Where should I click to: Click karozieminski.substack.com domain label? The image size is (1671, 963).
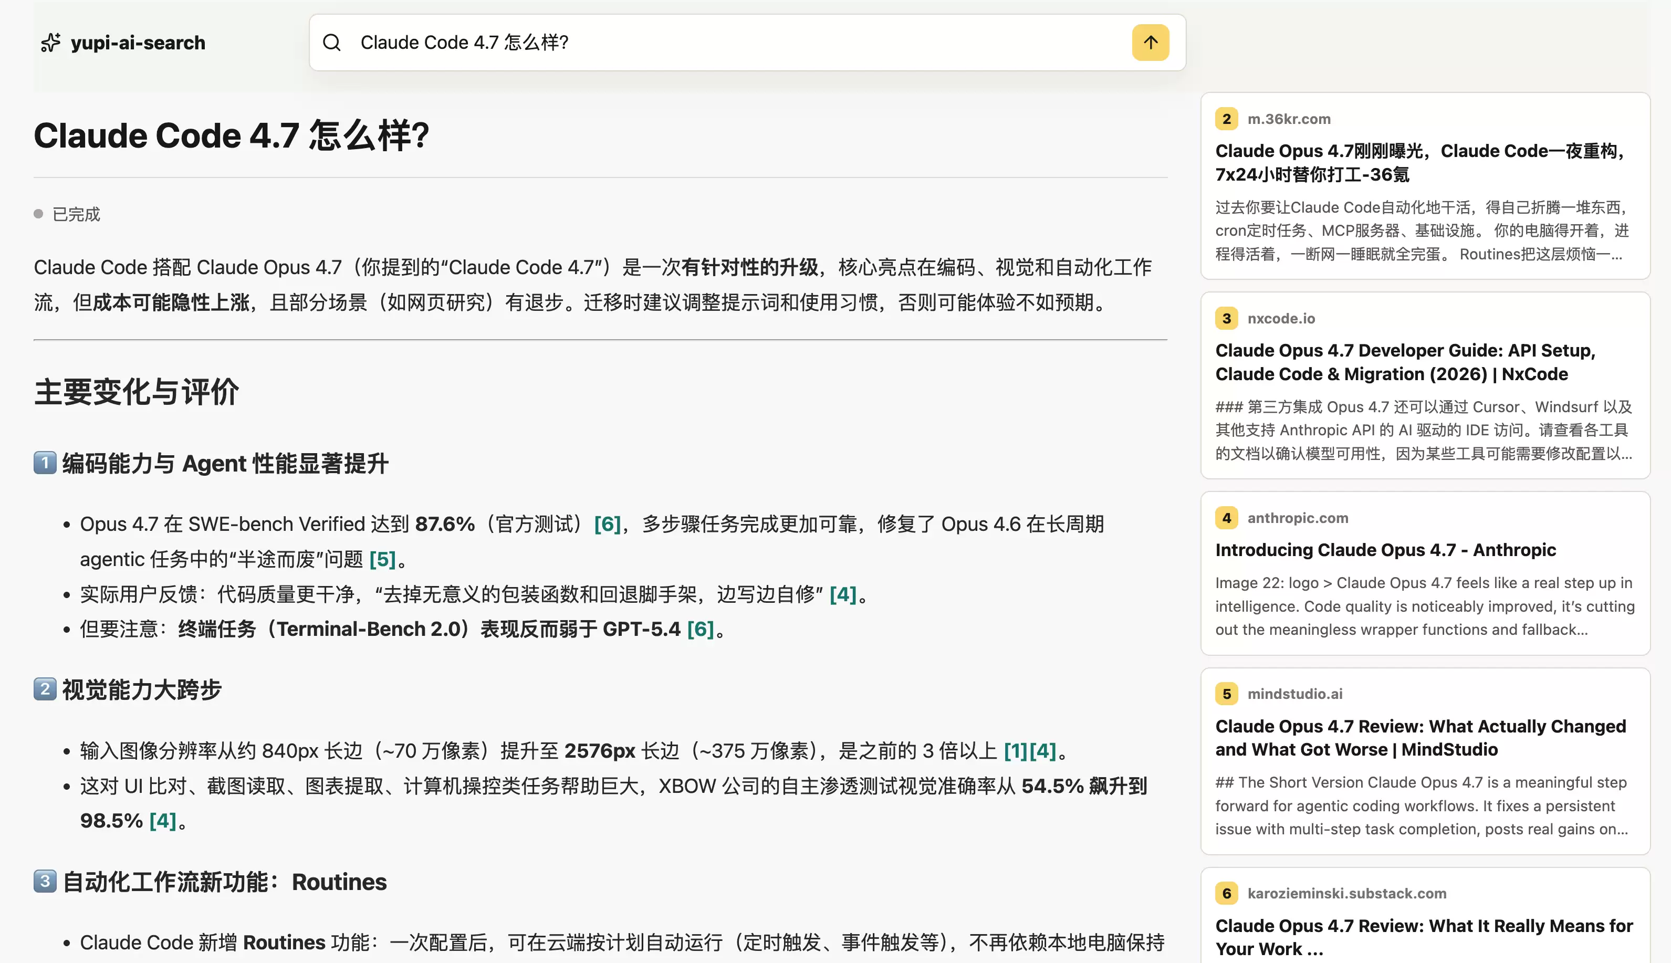(1346, 894)
